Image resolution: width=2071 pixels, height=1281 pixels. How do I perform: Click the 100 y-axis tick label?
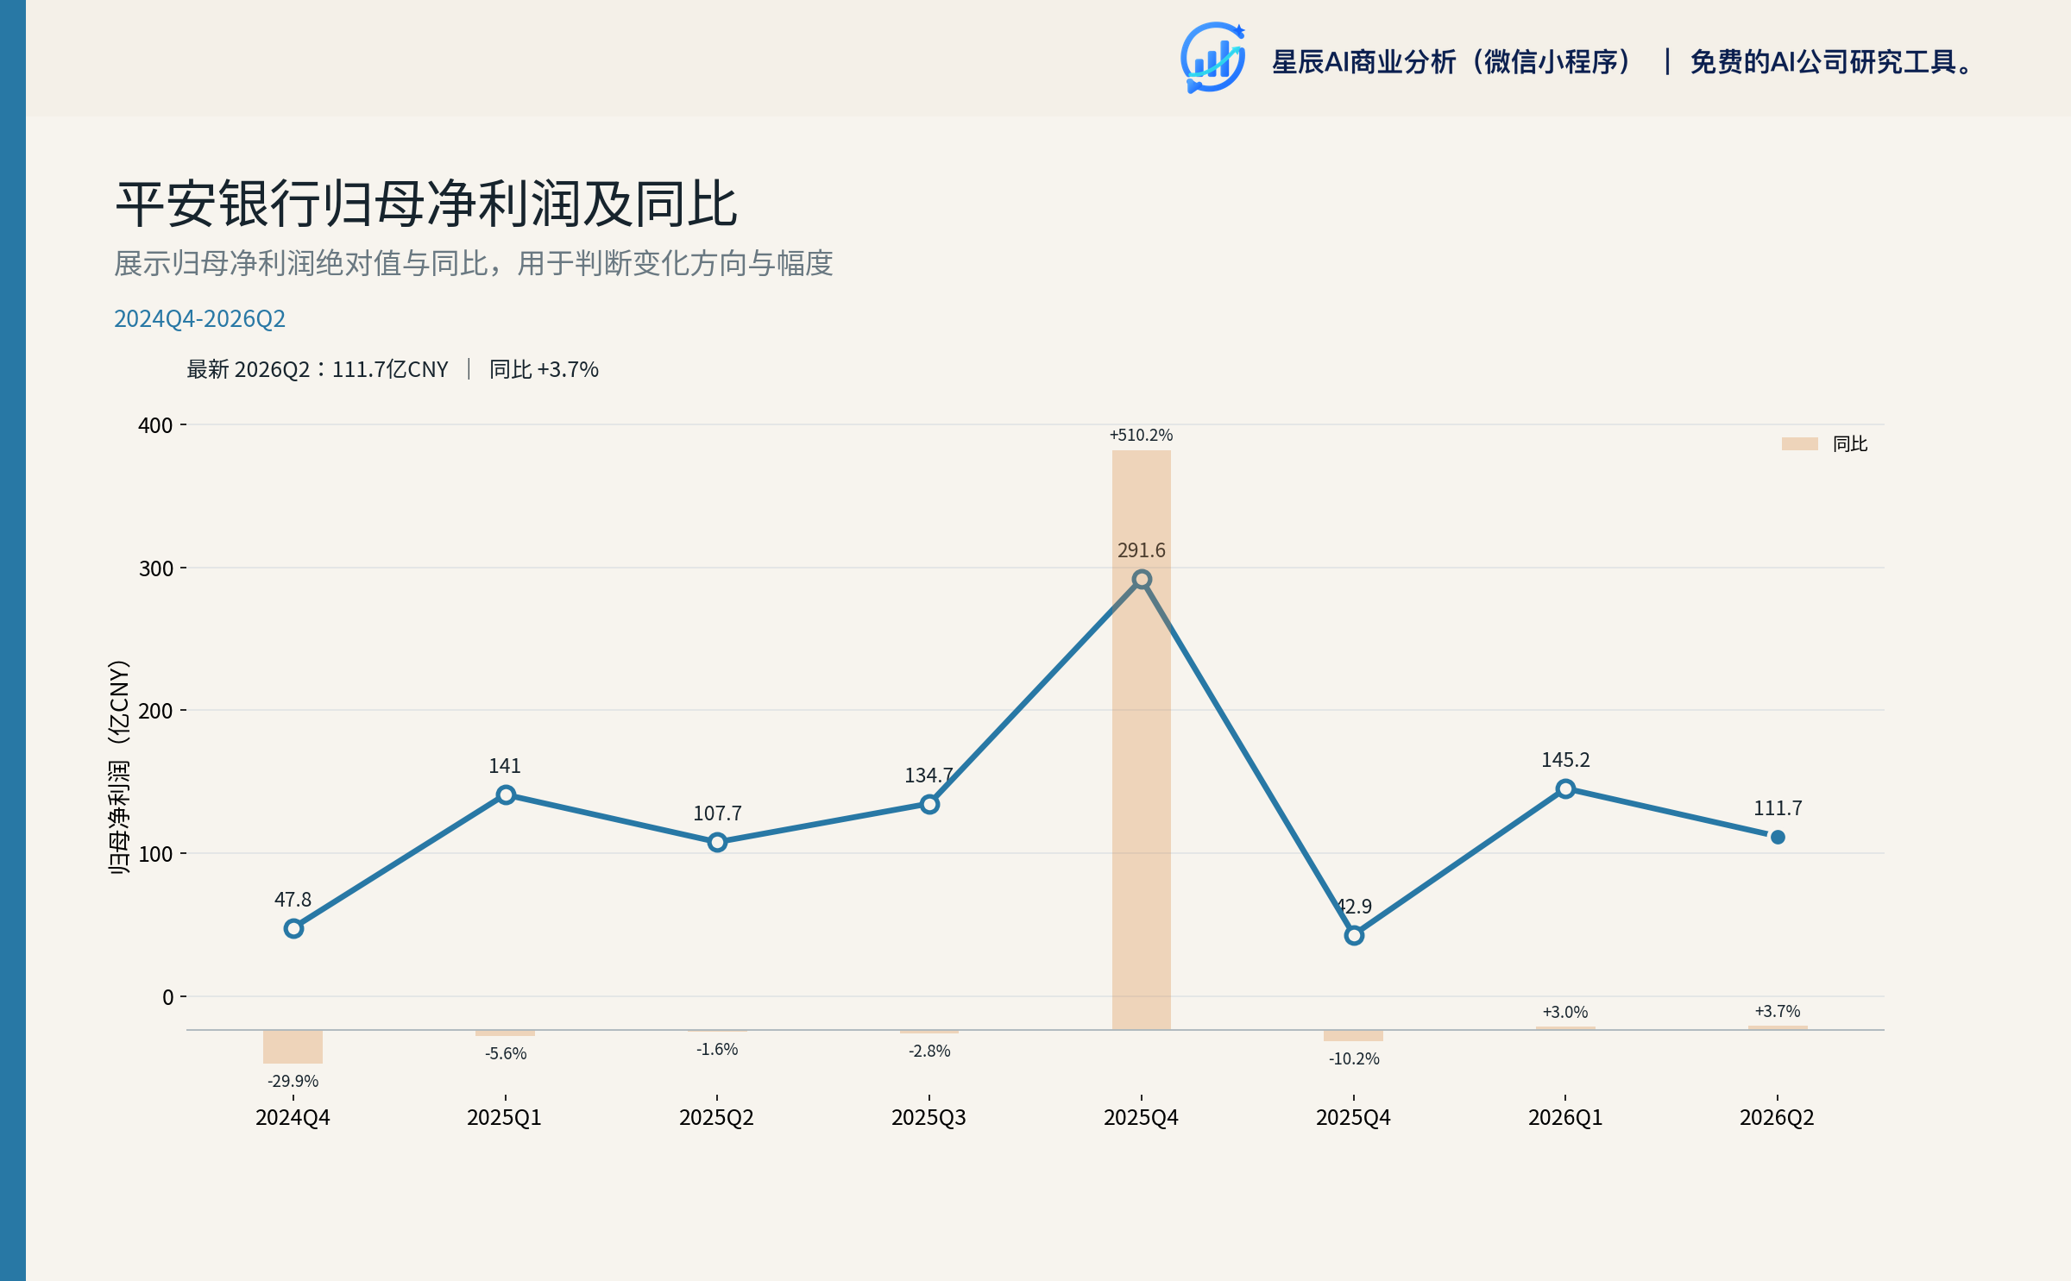(x=155, y=854)
